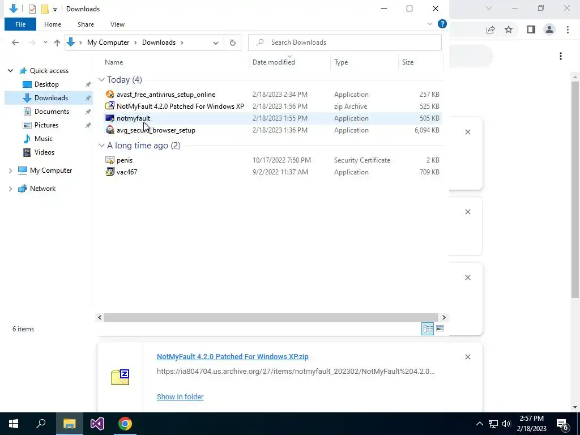Select the notmyfault application icon

tap(110, 118)
